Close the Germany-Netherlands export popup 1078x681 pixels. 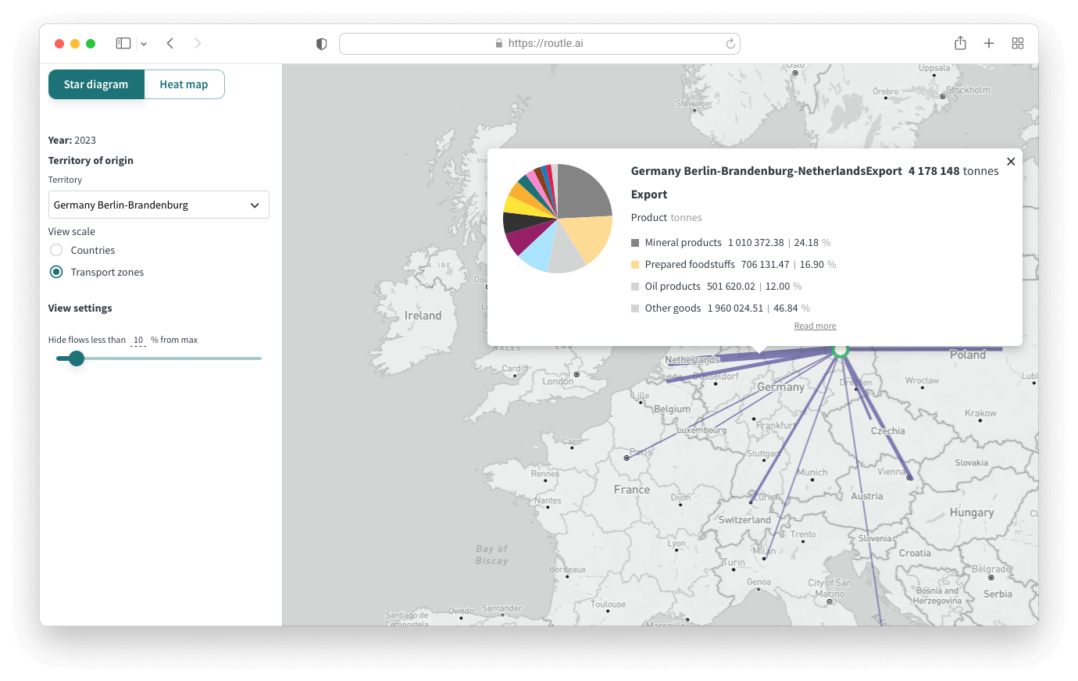[x=1011, y=161]
